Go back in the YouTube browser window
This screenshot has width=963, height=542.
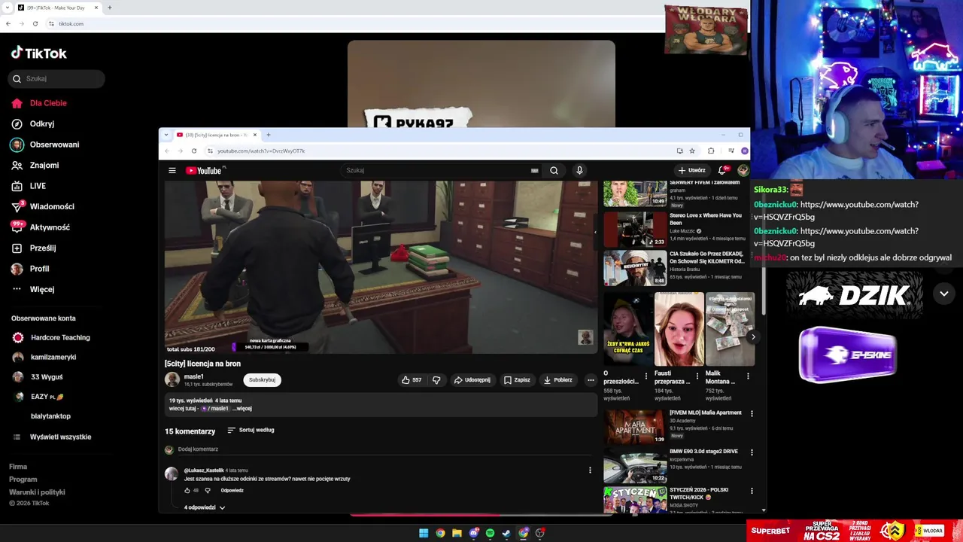[167, 151]
